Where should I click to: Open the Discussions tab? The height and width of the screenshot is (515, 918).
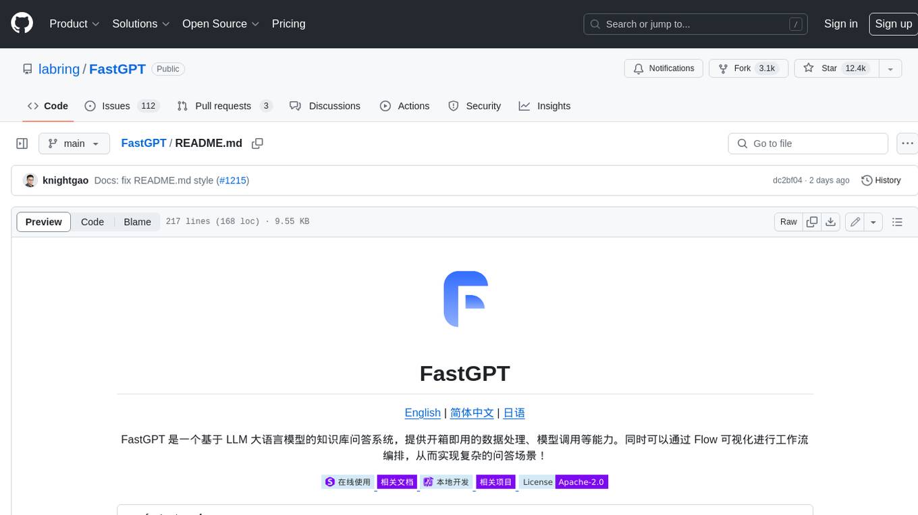coord(325,106)
